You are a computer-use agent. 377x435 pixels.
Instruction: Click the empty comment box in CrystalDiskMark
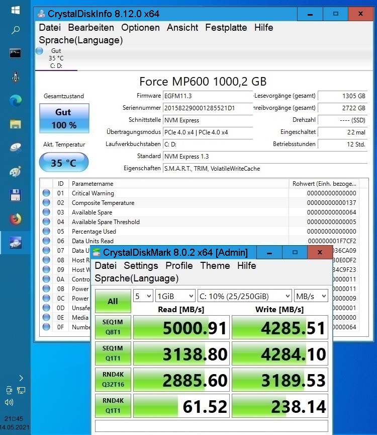(212, 426)
